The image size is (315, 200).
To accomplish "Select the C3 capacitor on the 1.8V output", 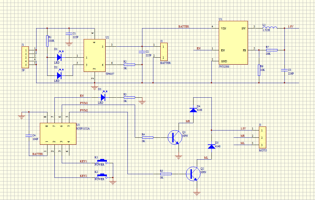I will click(x=284, y=70).
